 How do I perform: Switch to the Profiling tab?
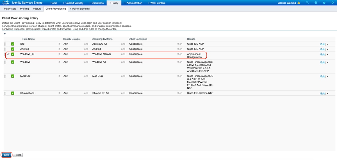click(x=24, y=9)
